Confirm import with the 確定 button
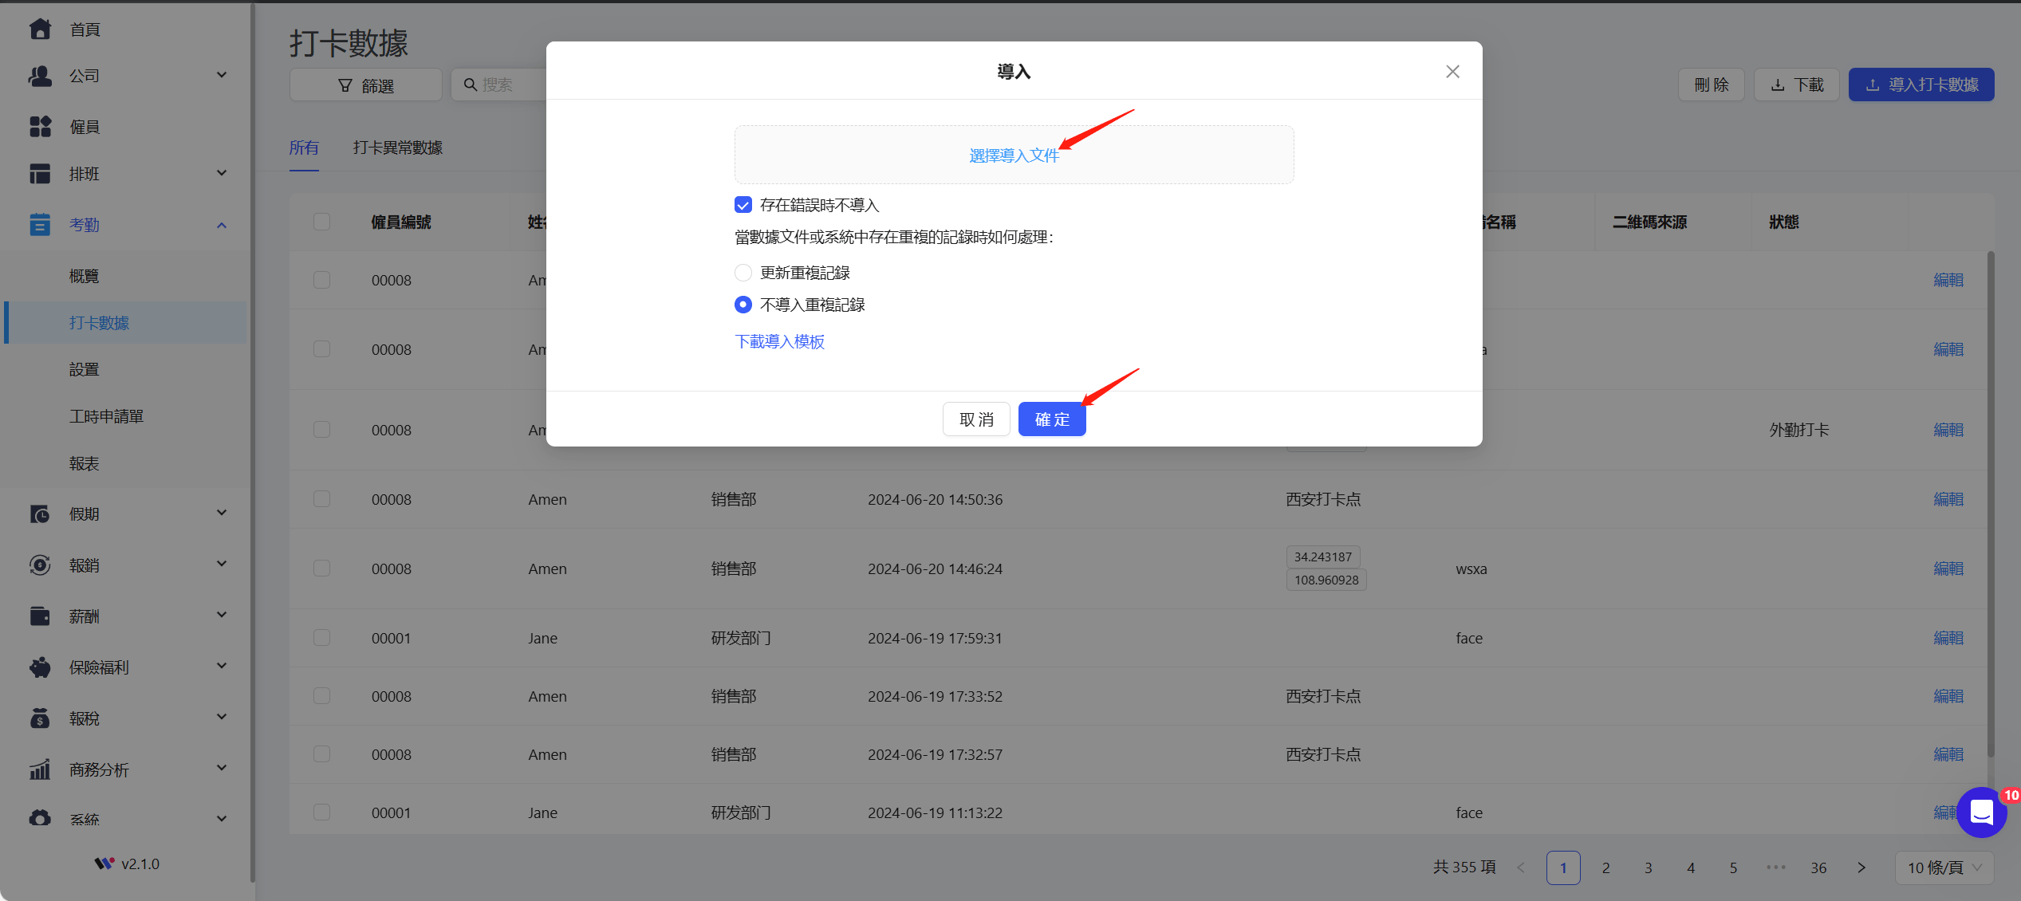The image size is (2021, 901). (1052, 419)
